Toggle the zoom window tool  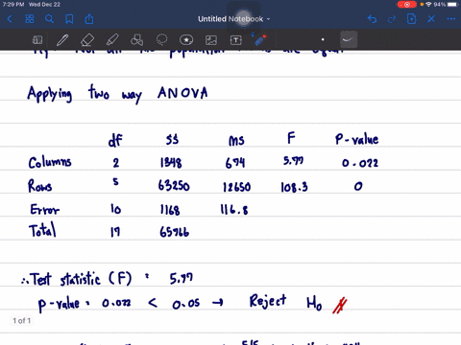pos(37,40)
